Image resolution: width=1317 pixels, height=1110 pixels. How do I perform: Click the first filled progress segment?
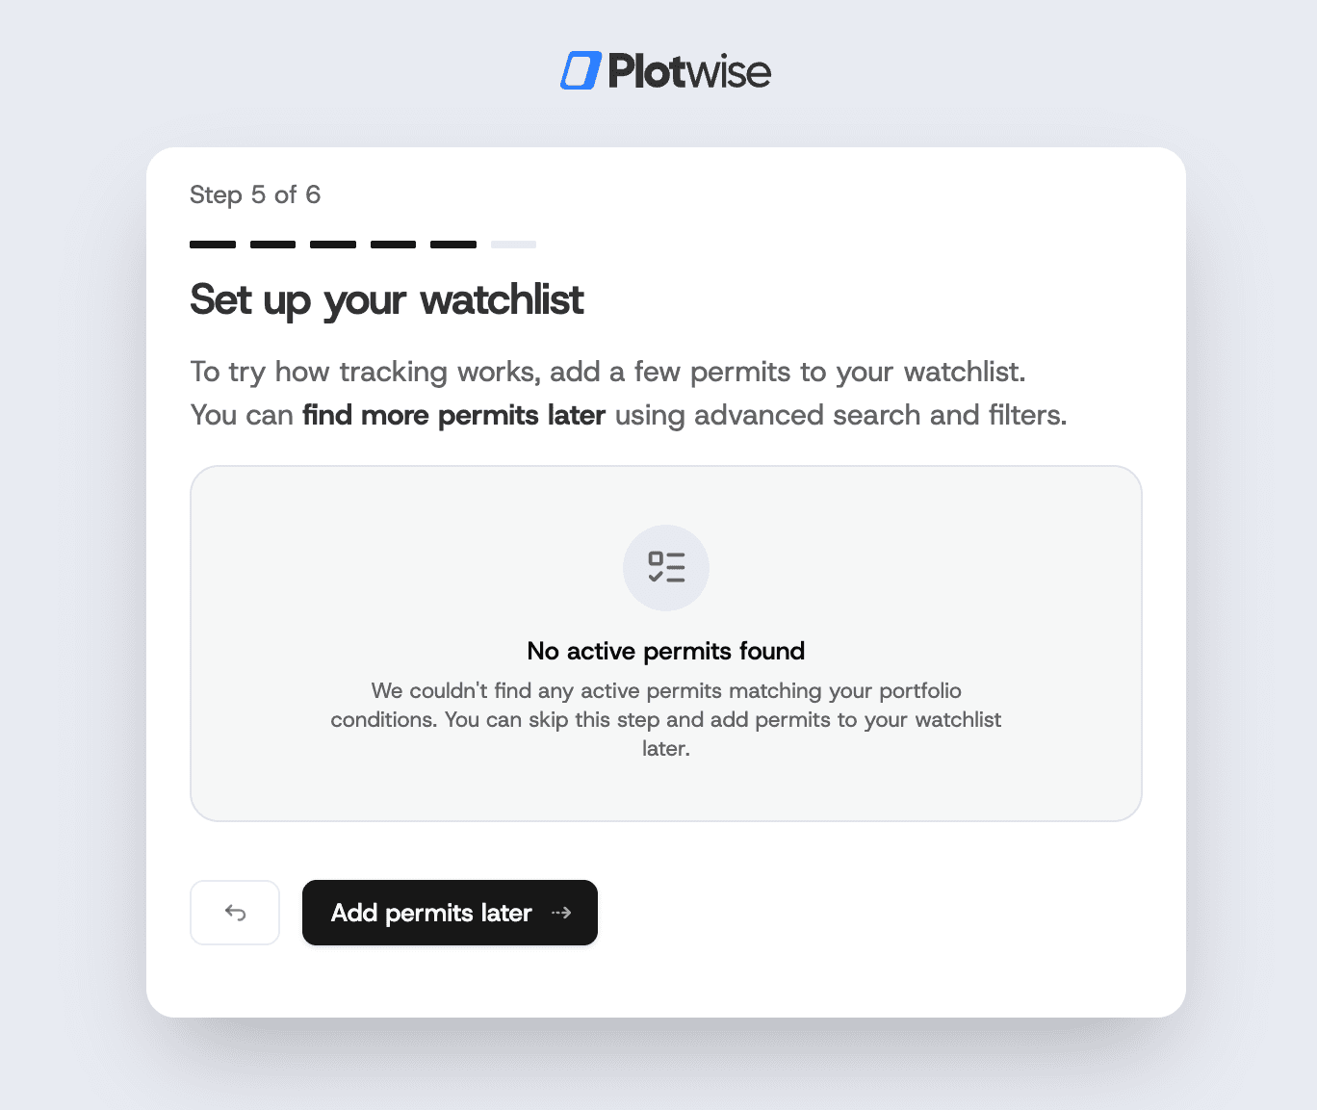pyautogui.click(x=213, y=245)
